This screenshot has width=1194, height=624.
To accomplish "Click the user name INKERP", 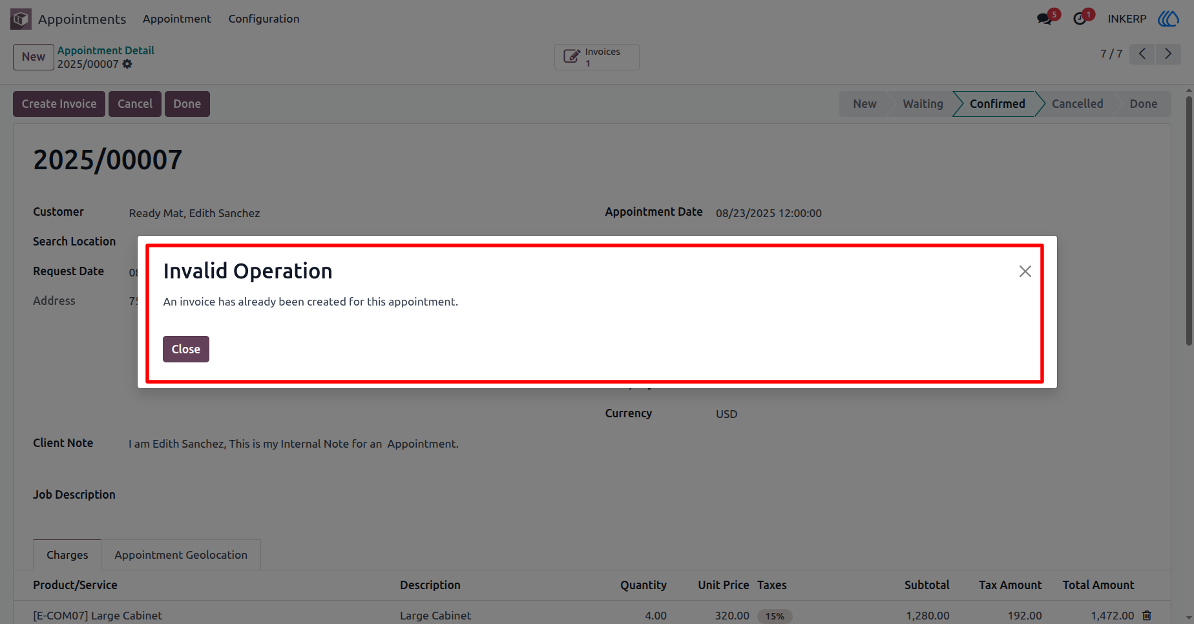I will click(x=1127, y=19).
